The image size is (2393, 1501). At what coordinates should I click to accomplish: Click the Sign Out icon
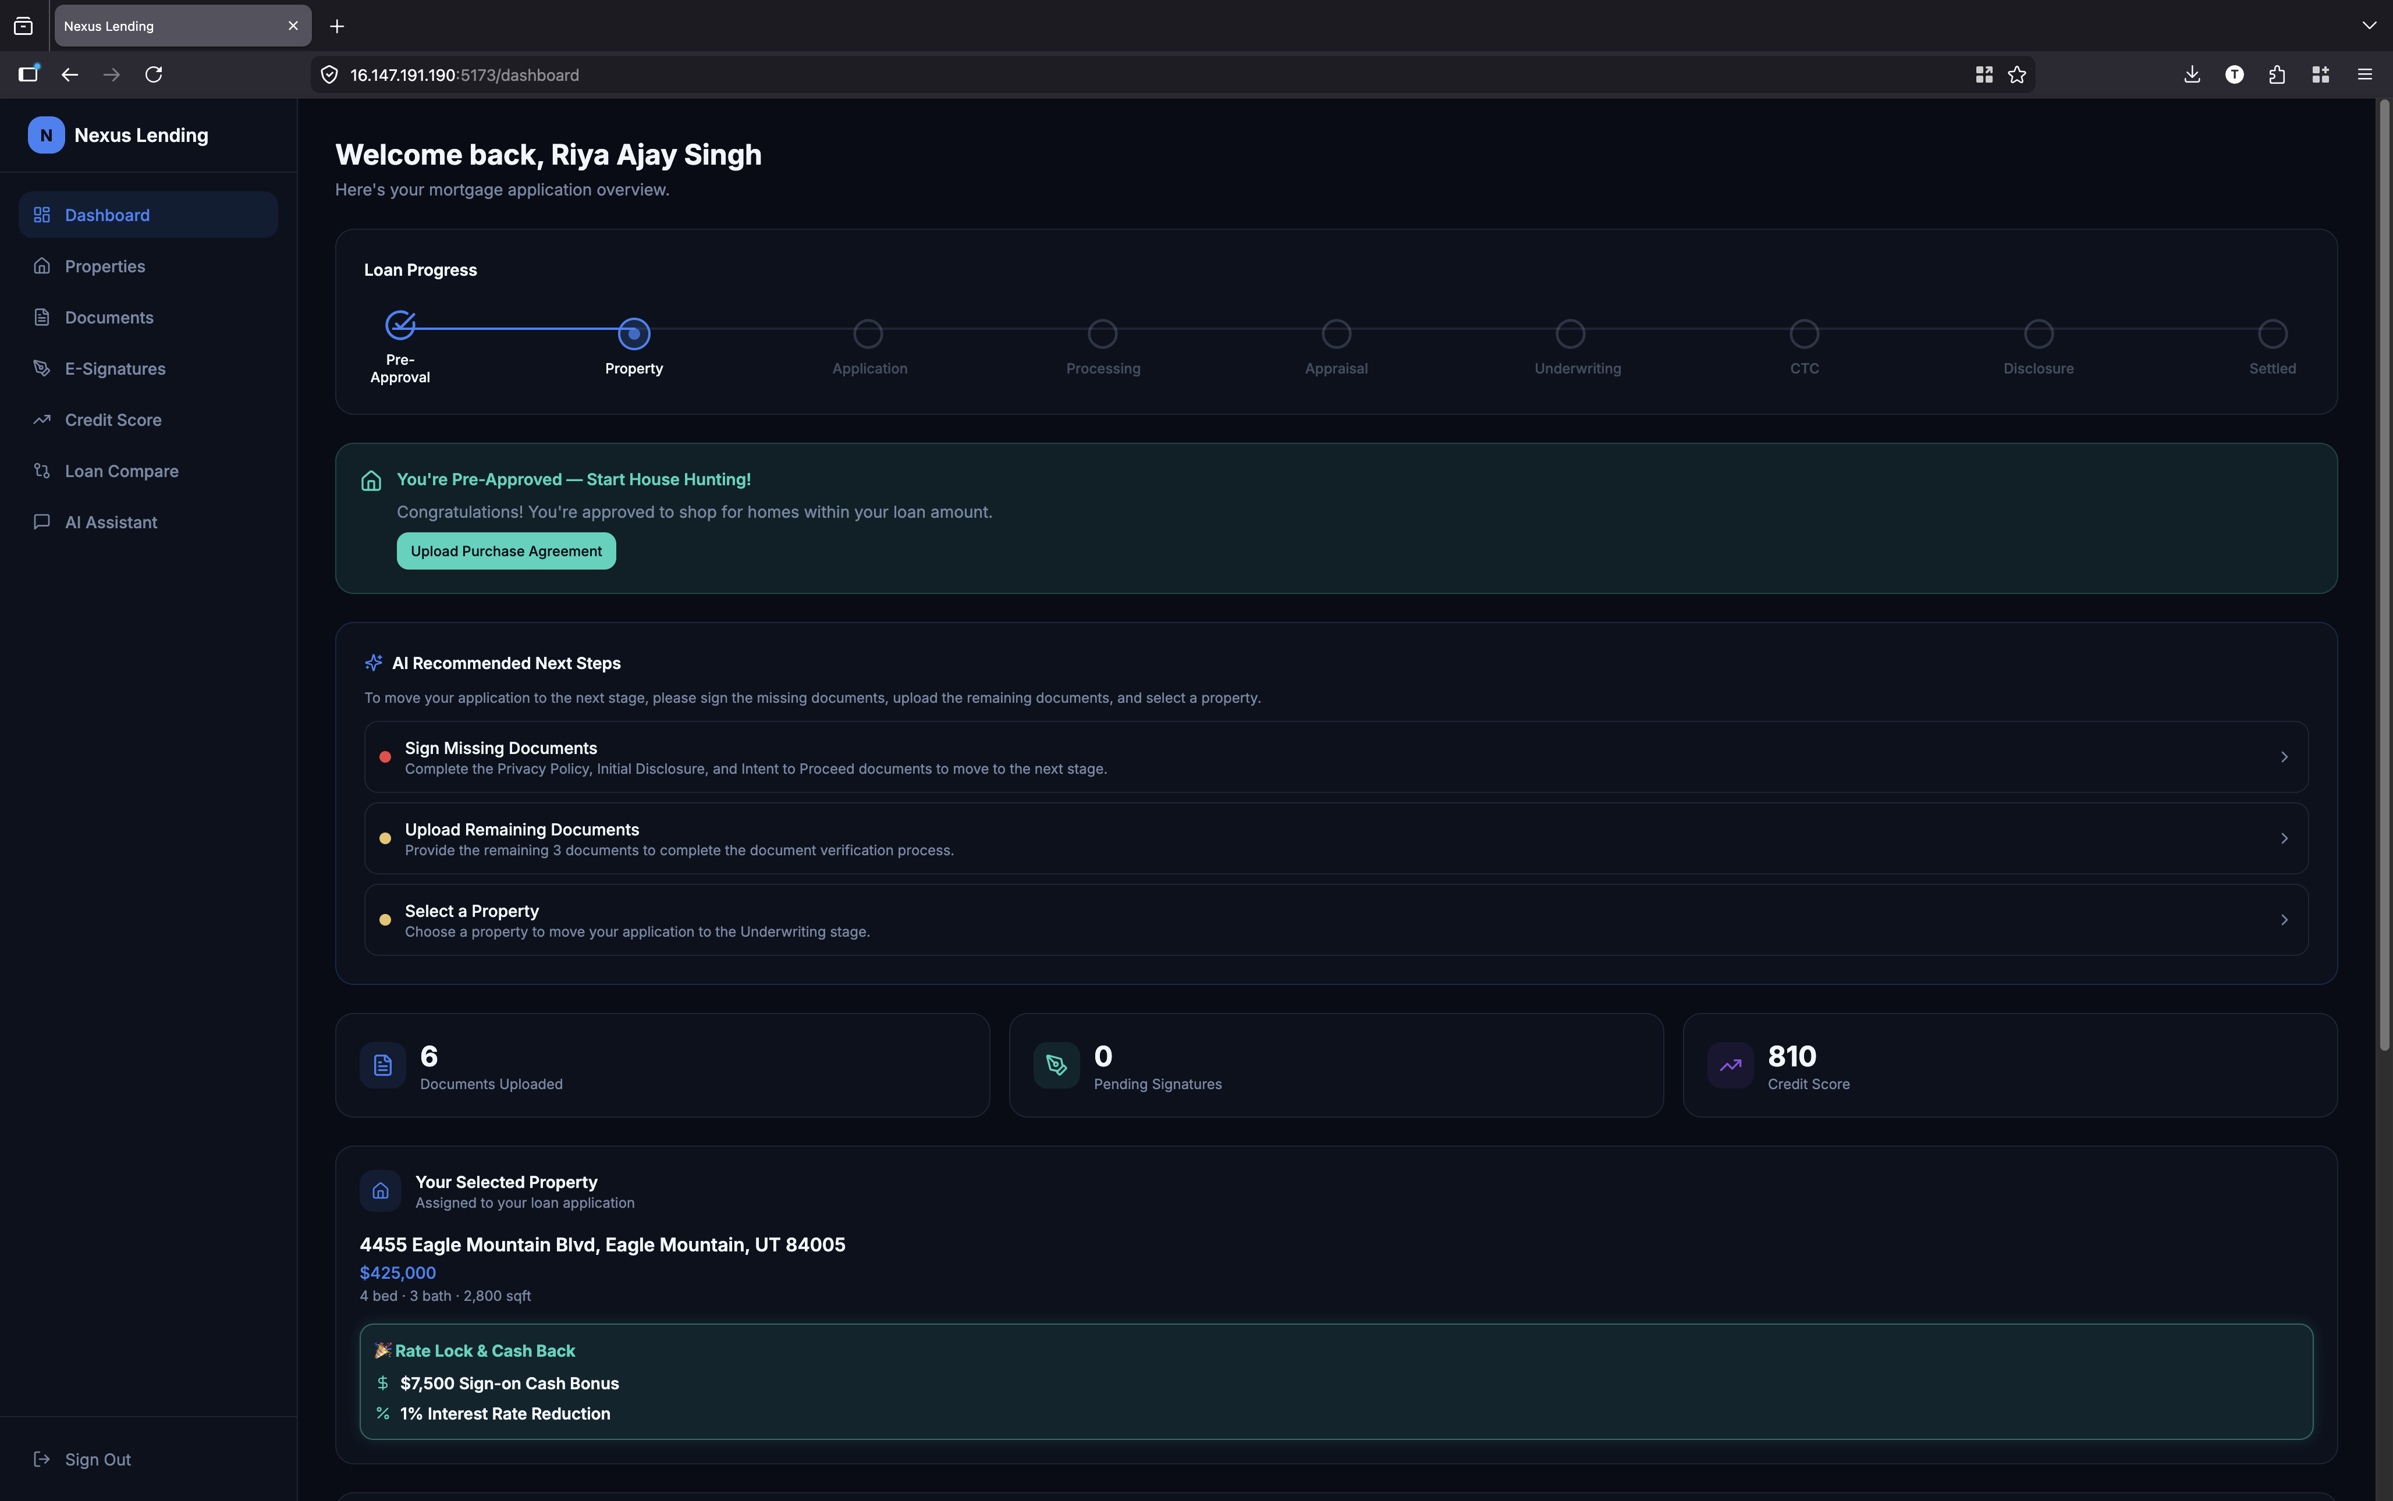(42, 1459)
